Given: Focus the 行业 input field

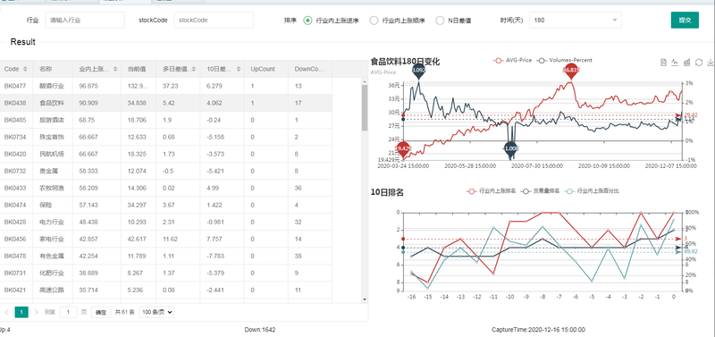Looking at the screenshot, I should [84, 20].
